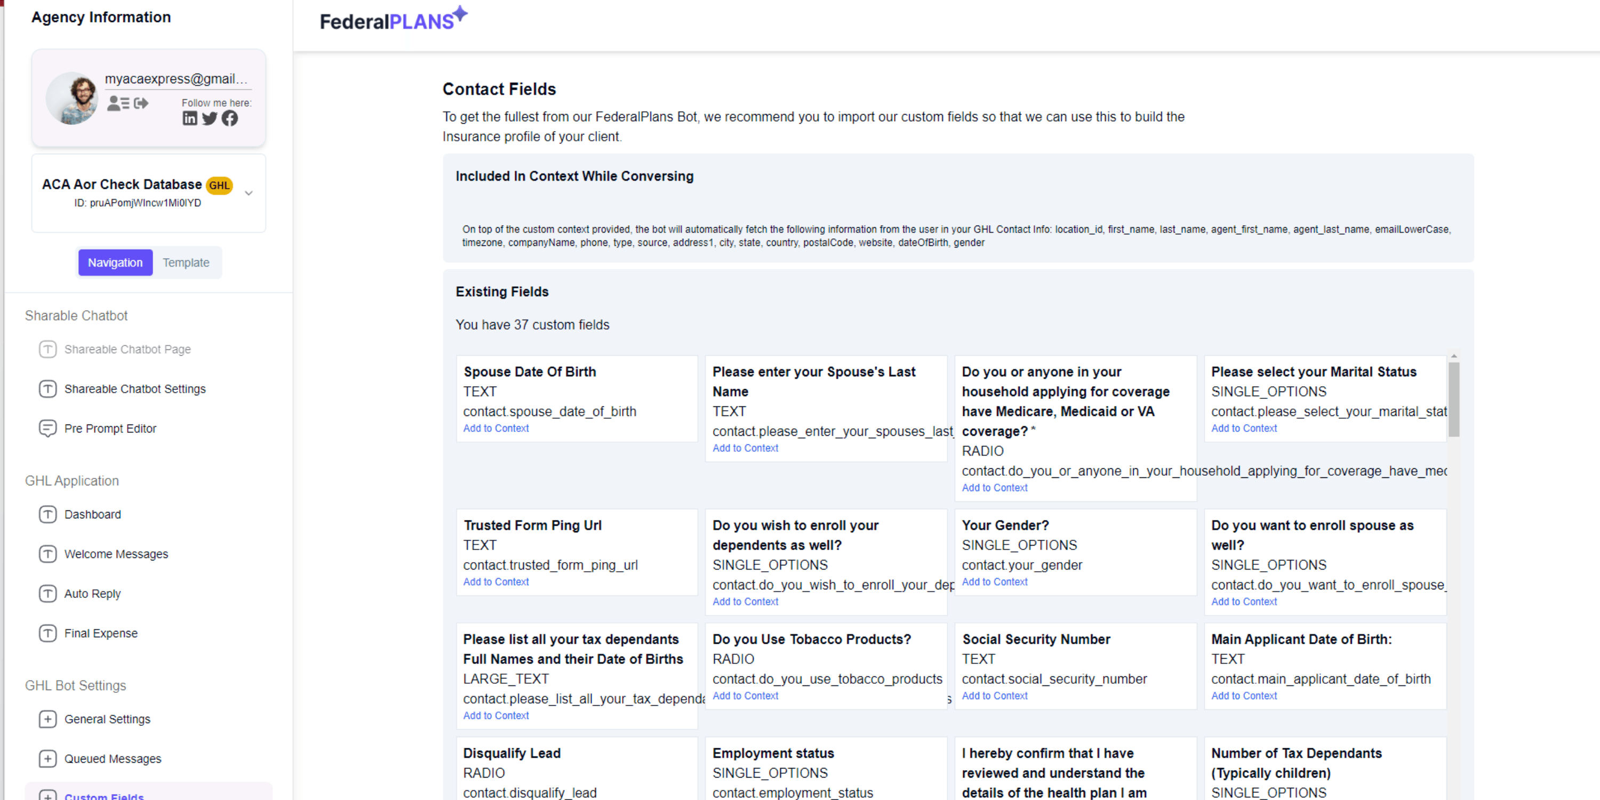Click icon beside Shareable Chatbot Page

click(x=48, y=349)
